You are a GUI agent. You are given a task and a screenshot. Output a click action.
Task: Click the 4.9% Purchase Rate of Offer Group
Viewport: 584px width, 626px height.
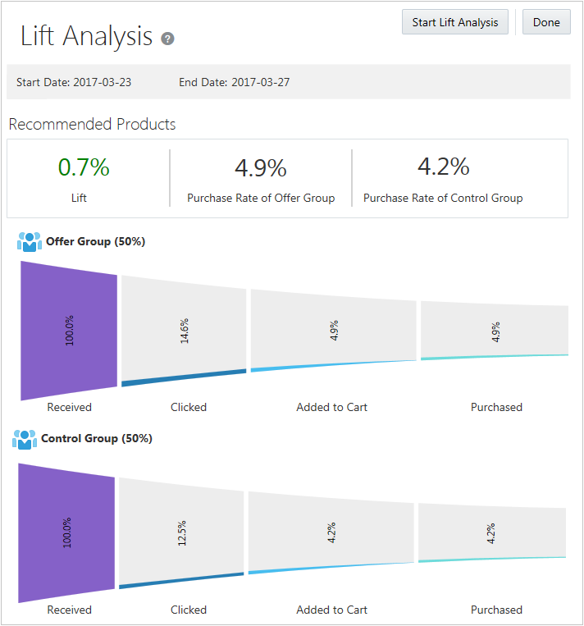point(261,168)
